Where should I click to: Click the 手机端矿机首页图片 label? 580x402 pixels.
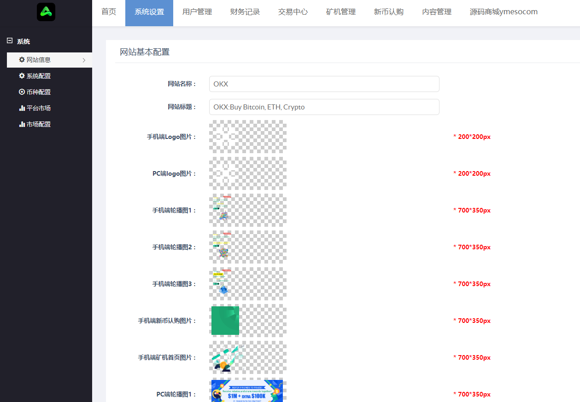(167, 357)
